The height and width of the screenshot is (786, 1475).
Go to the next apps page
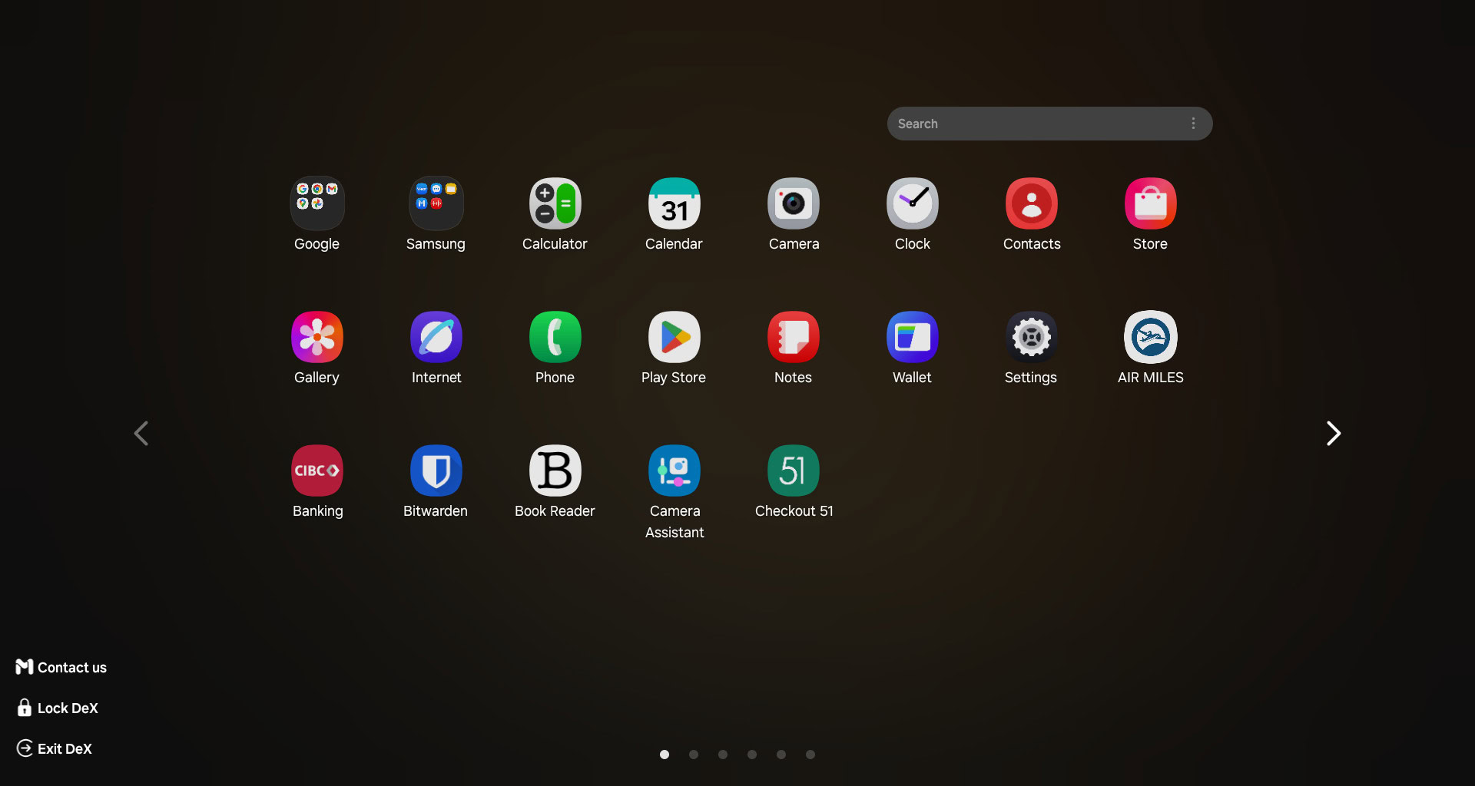(x=1334, y=434)
